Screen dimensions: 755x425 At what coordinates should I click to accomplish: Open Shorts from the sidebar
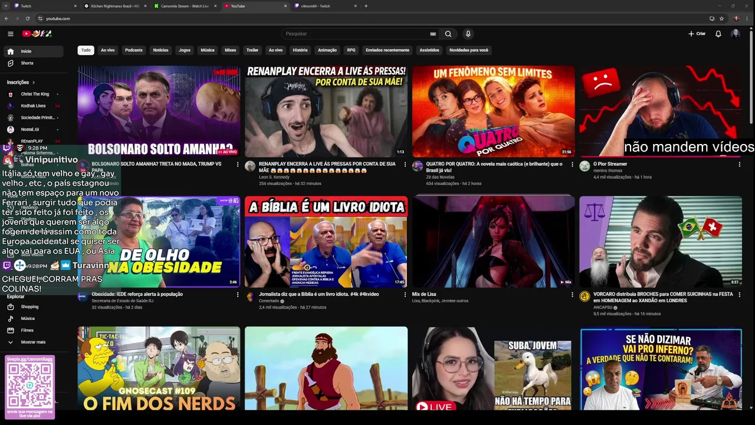tap(33, 63)
